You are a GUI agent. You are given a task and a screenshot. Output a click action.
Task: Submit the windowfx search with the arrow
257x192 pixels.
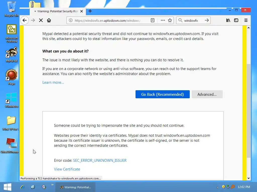click(x=207, y=20)
